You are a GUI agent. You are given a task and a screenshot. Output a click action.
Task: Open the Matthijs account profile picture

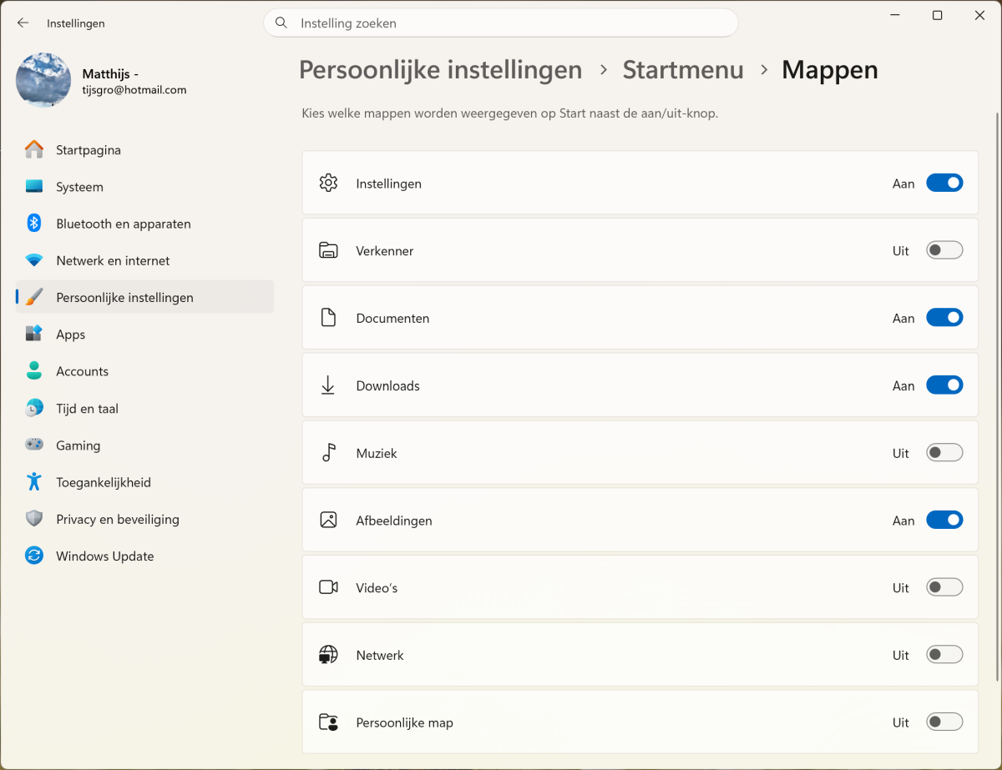(43, 80)
